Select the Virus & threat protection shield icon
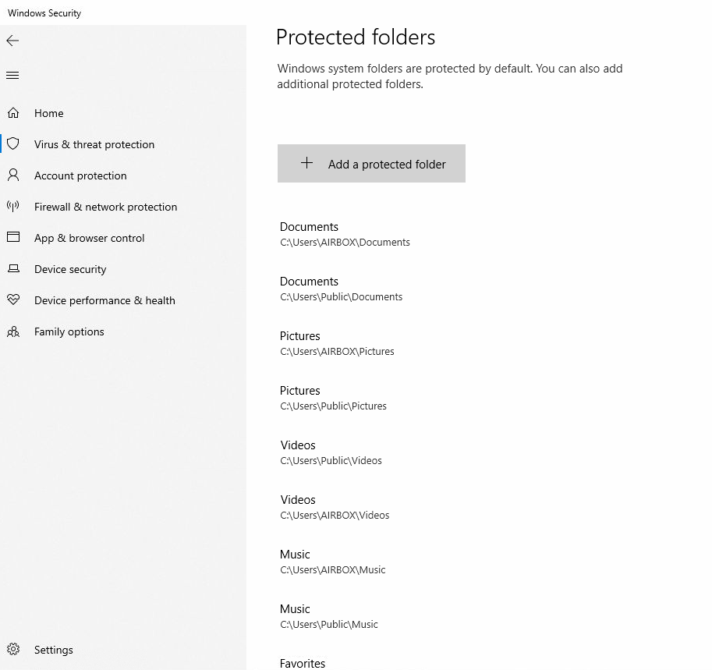Screen dimensions: 712x670 13,144
